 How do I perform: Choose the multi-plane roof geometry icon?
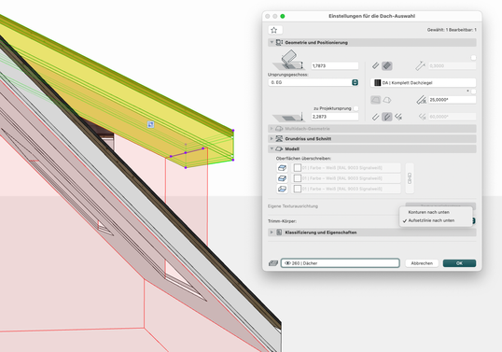[x=387, y=100]
